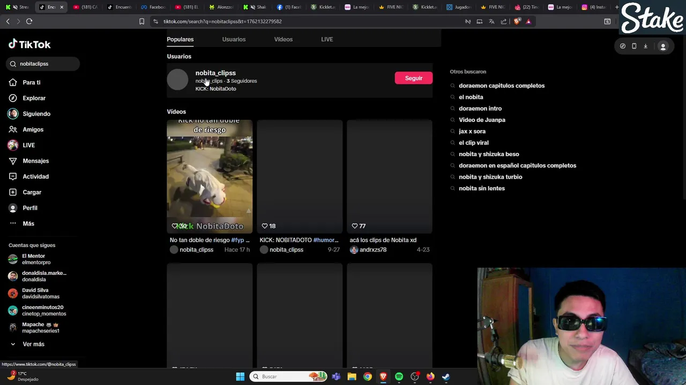
Task: Open File Explorer from taskbar
Action: (x=352, y=376)
